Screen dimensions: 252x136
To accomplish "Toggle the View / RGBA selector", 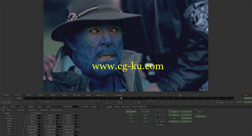I will point(220,103).
